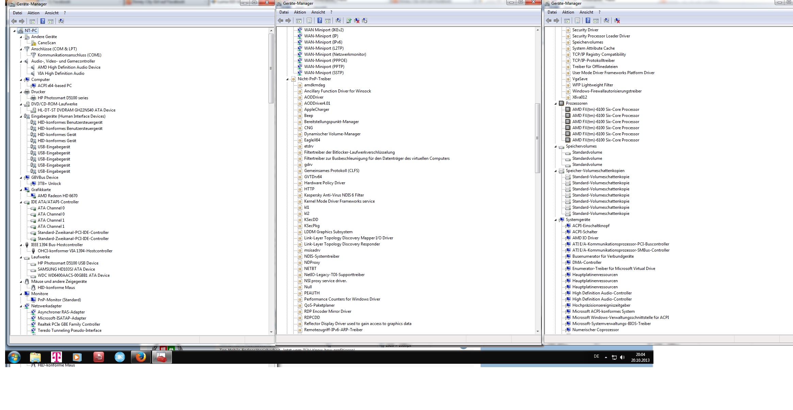This screenshot has height=410, width=793.
Task: Select OHCI-konformer VIA 1394-Hostcontroller
Action: 75,251
